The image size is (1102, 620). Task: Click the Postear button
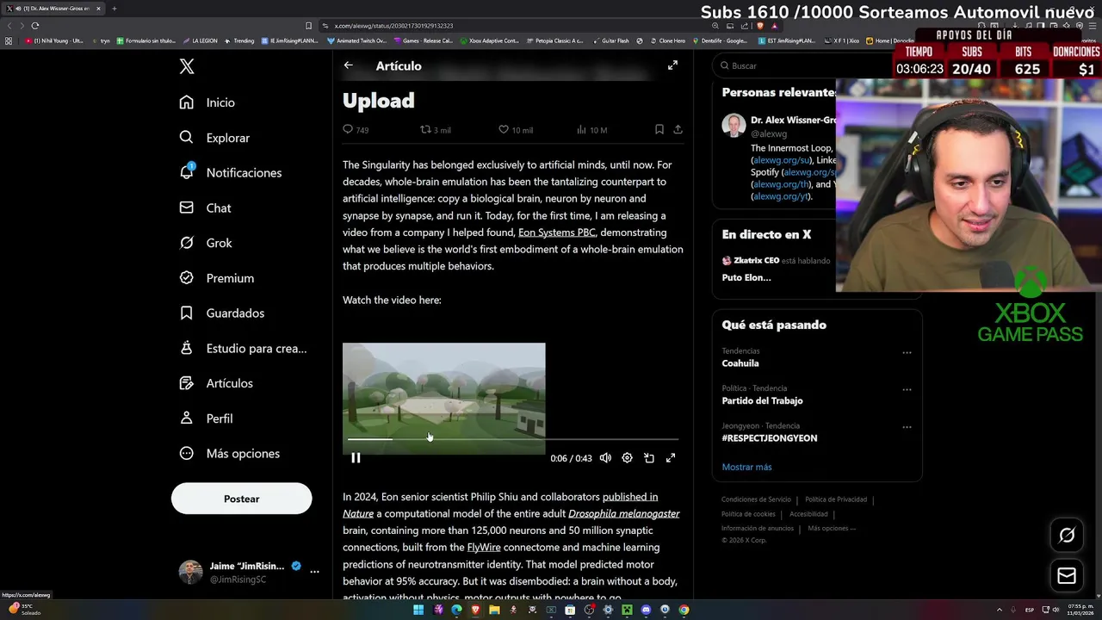pyautogui.click(x=241, y=499)
